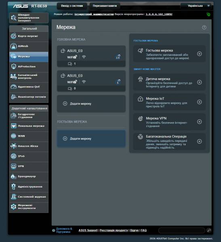Screen dimensions: 221x242
Task: Click the 2.4 GHz band badge icon
Action: [x=118, y=57]
